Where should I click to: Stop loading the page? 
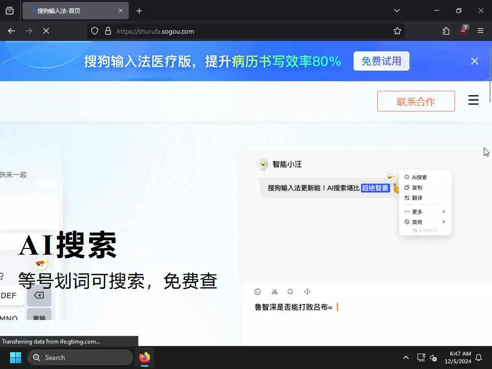46,31
